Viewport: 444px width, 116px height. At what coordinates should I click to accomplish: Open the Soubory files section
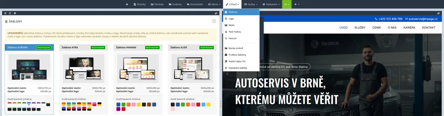point(175,4)
